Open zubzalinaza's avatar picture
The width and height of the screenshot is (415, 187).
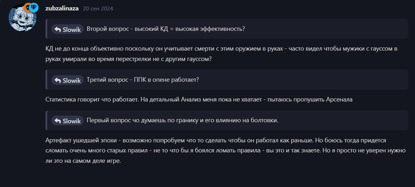23,17
